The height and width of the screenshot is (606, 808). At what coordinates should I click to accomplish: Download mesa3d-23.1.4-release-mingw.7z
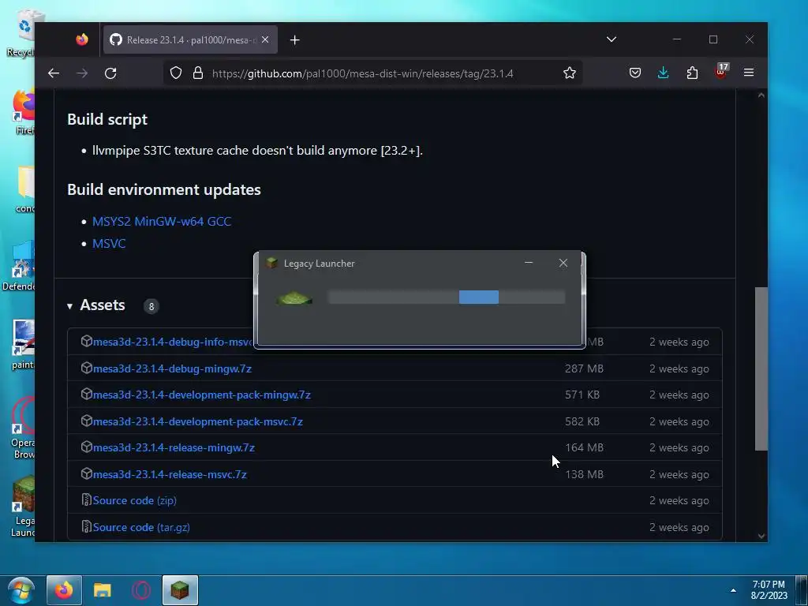click(174, 448)
